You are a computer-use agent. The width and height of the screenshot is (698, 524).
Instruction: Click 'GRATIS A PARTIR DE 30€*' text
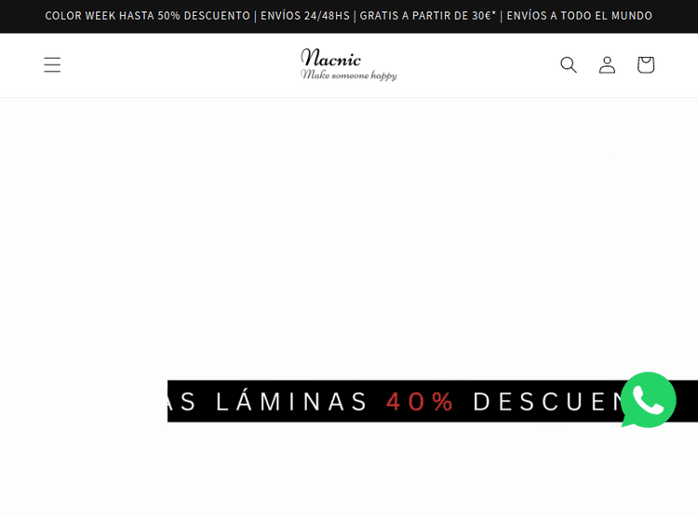pos(428,16)
